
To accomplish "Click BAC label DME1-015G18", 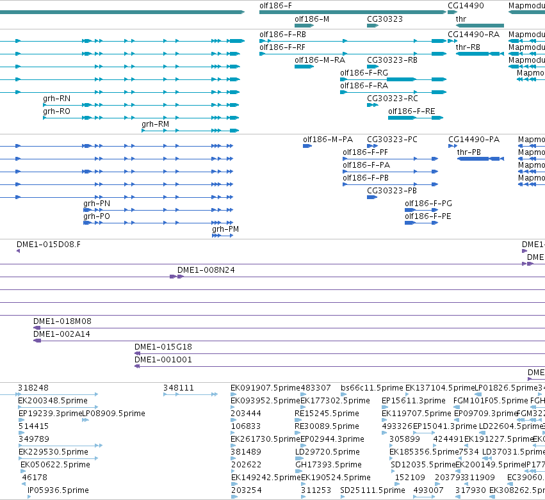I will 163,347.
